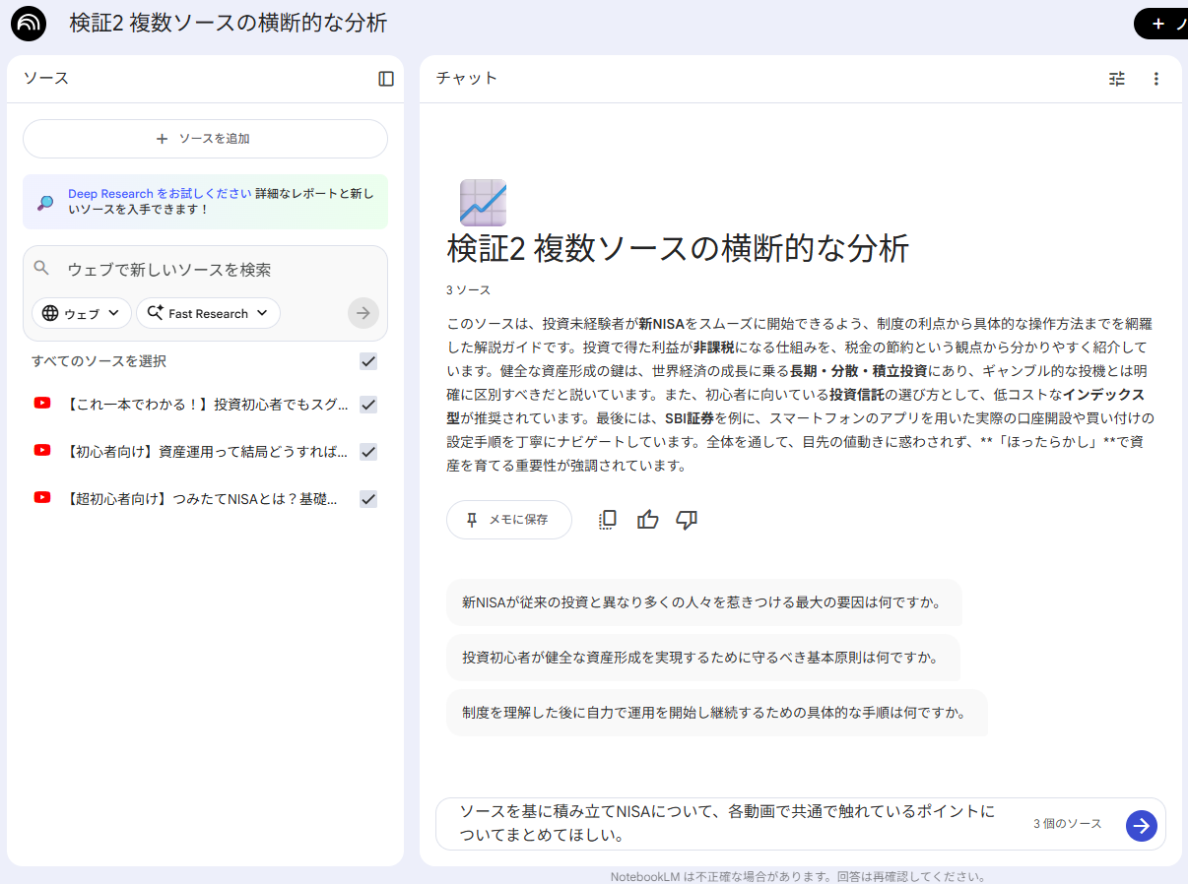Uncheck the 【これ一本でわかる！】 source checkbox

[368, 404]
